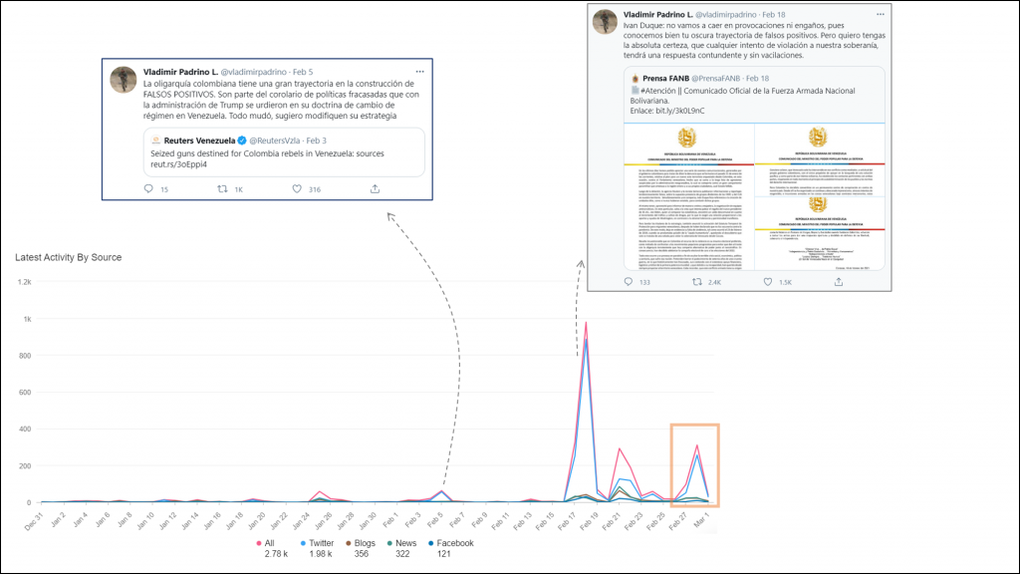Click '322' News total value
The height and width of the screenshot is (574, 1020).
tap(402, 554)
